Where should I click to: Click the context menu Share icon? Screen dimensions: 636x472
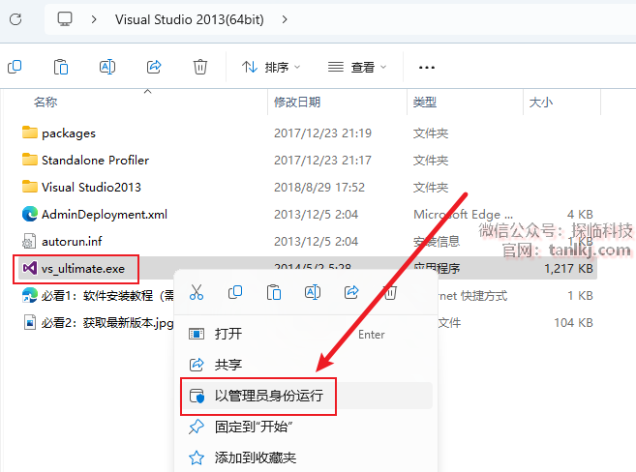pyautogui.click(x=351, y=292)
